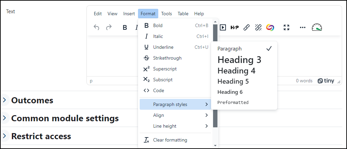Open the Edit menu
Screen dimensions: 347x149
(x=98, y=14)
